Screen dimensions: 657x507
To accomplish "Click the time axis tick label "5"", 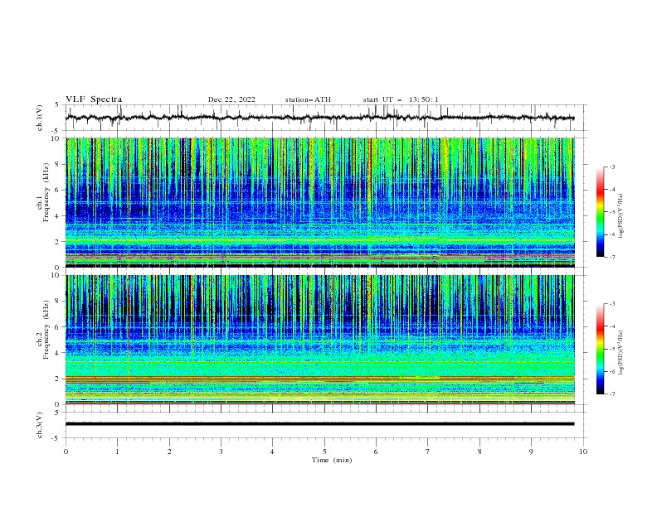I will coord(324,451).
